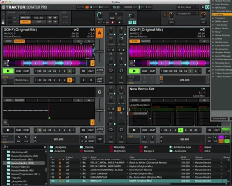232x186 pixels.
Task: Click master clock tempo bend right button
Action: click(x=55, y=18)
